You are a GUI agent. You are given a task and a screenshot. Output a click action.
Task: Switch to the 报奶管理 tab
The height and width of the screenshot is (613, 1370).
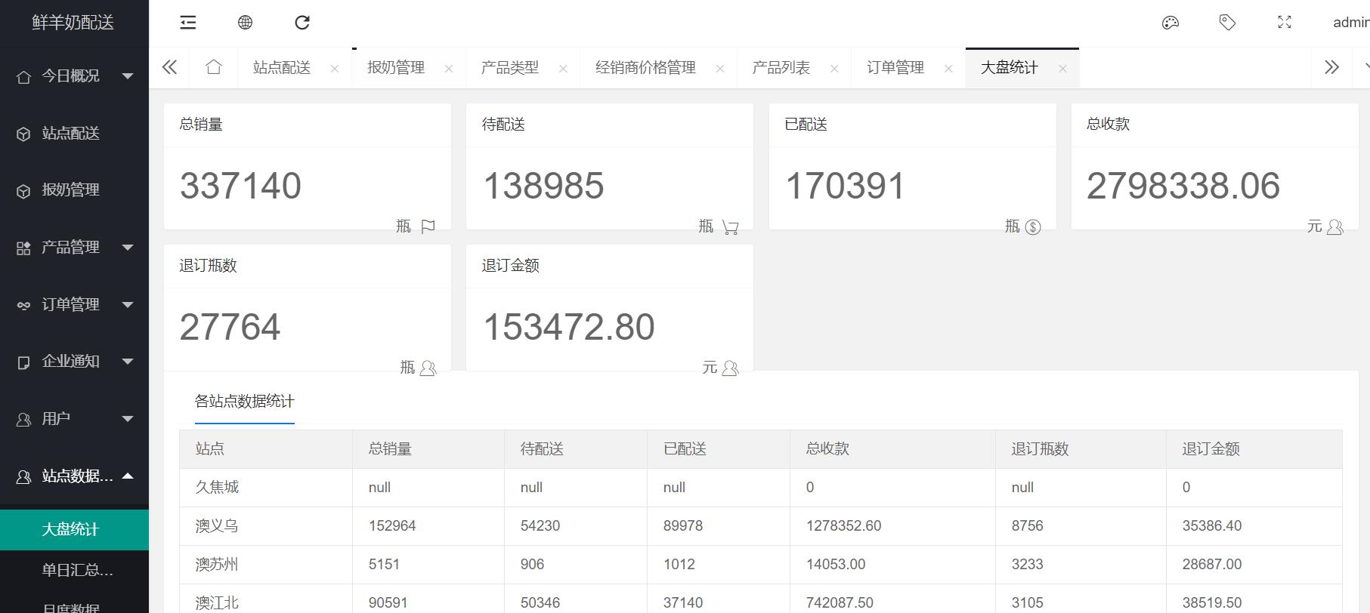[x=396, y=67]
